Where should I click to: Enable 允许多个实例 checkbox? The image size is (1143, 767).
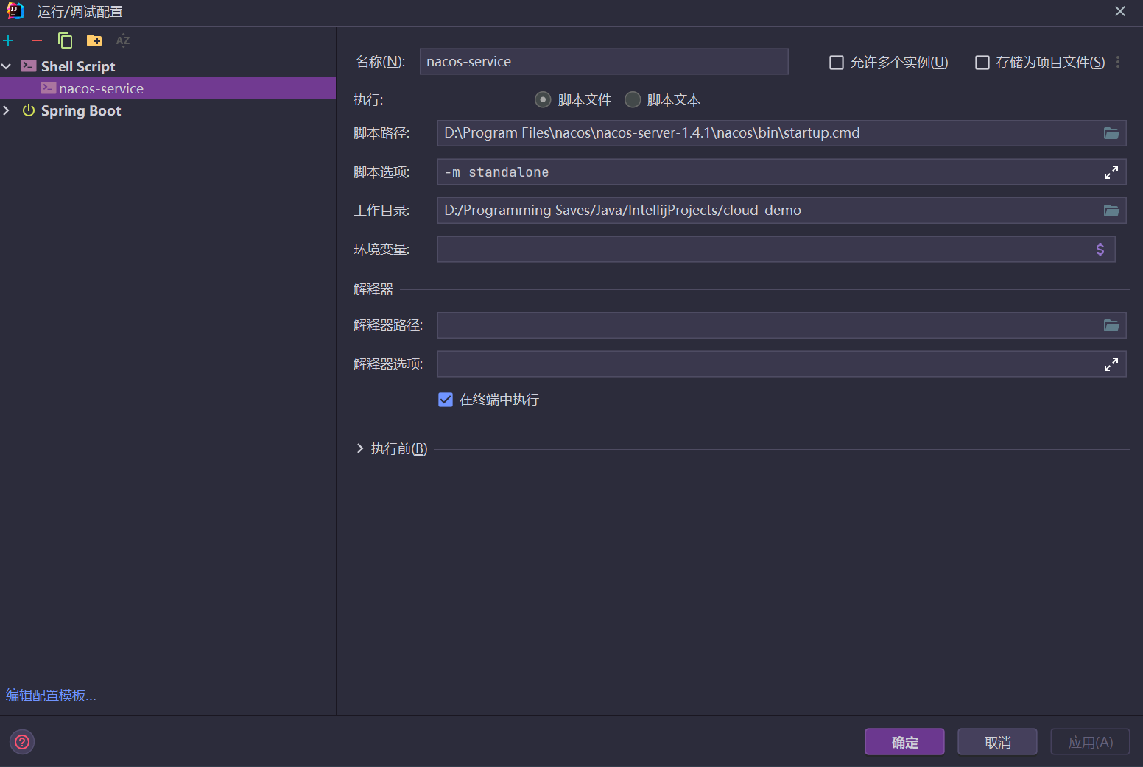pyautogui.click(x=837, y=63)
